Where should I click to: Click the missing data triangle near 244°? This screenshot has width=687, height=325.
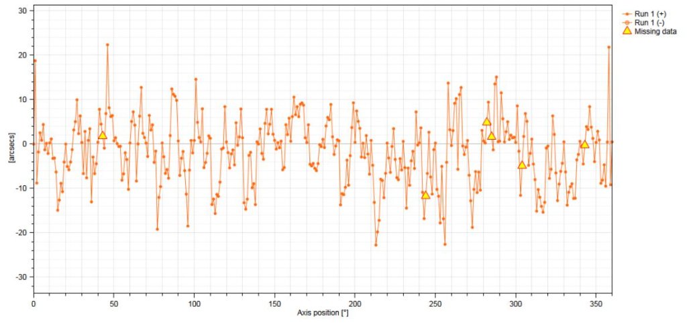coord(425,195)
